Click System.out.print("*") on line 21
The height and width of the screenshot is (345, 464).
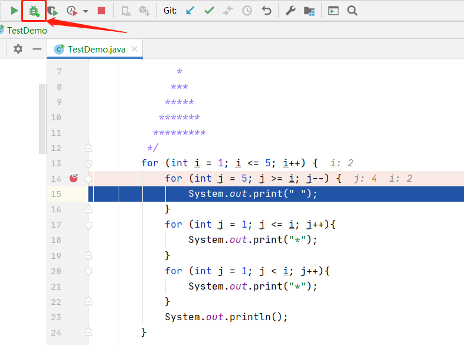point(253,286)
